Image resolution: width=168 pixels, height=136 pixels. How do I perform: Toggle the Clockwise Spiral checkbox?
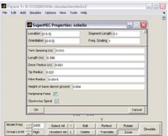pos(57,101)
